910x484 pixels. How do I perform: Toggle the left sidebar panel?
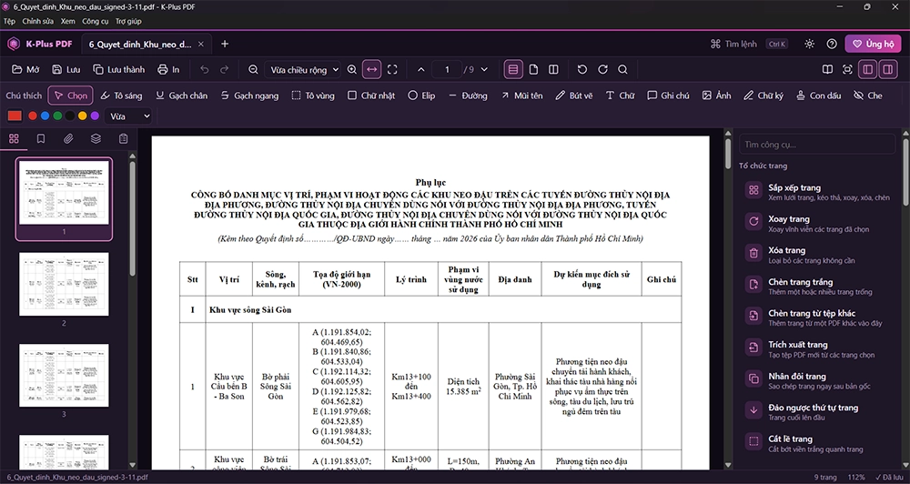[867, 70]
